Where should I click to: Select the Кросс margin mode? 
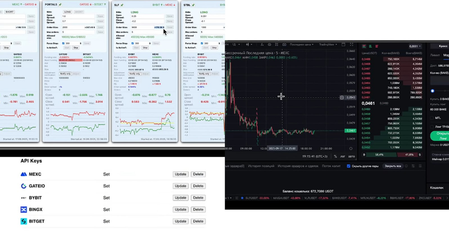[x=443, y=46]
